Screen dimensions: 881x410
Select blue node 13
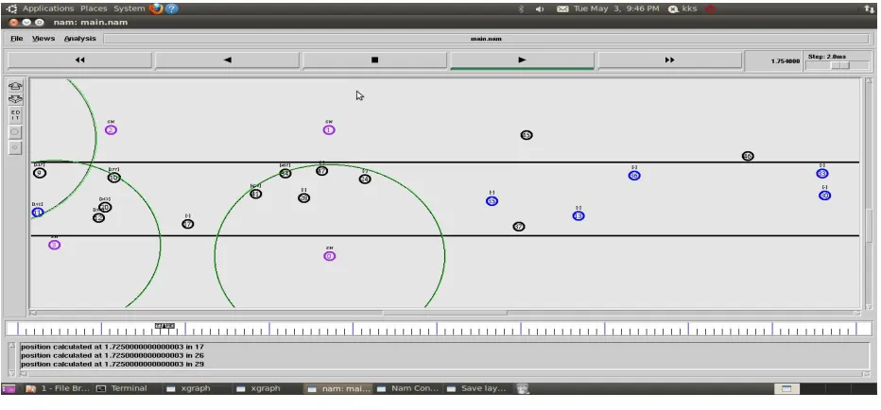(x=579, y=216)
